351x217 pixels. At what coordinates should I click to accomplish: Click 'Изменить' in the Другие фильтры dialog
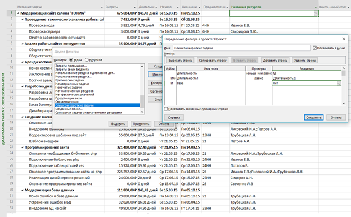pos(155,75)
